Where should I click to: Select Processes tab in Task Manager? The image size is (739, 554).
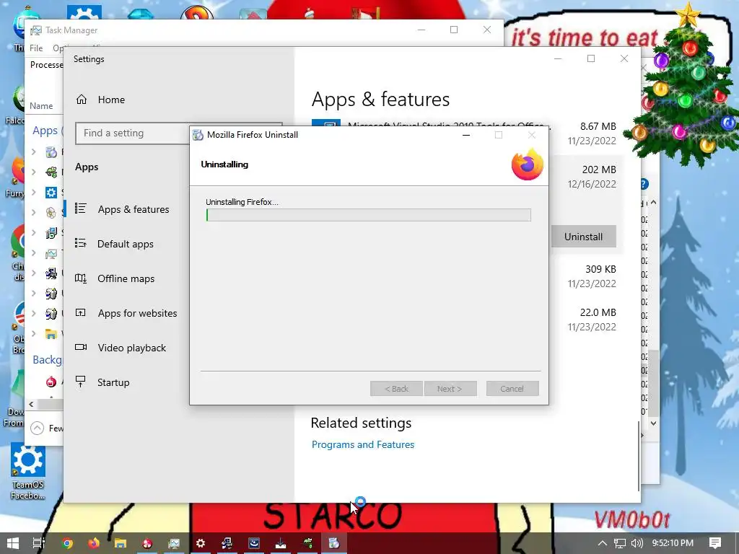(x=46, y=65)
